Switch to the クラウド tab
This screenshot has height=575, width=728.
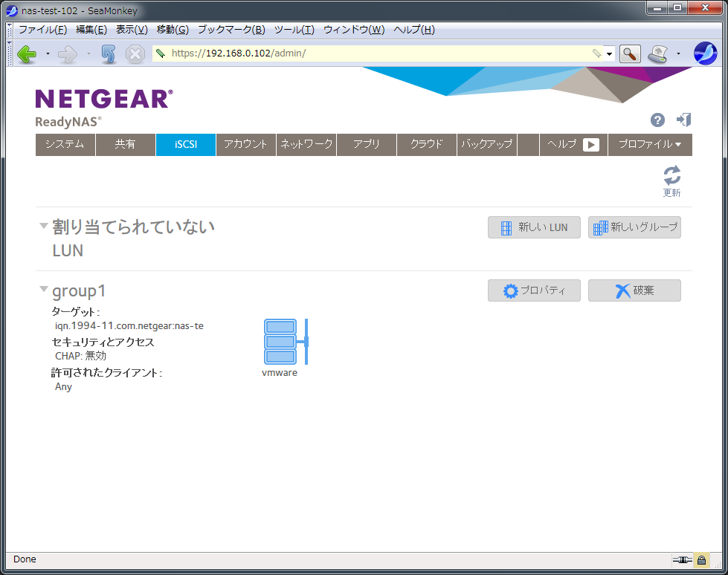427,145
